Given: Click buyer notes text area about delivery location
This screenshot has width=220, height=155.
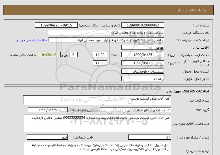Looking at the screenshot, I should pos(97,149).
